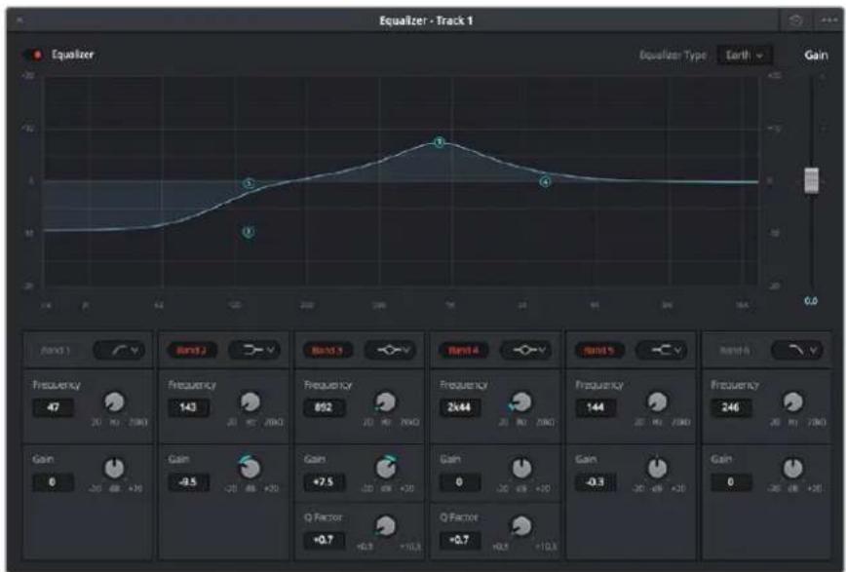
Task: Click the output Gain fader handle
Action: tap(811, 180)
